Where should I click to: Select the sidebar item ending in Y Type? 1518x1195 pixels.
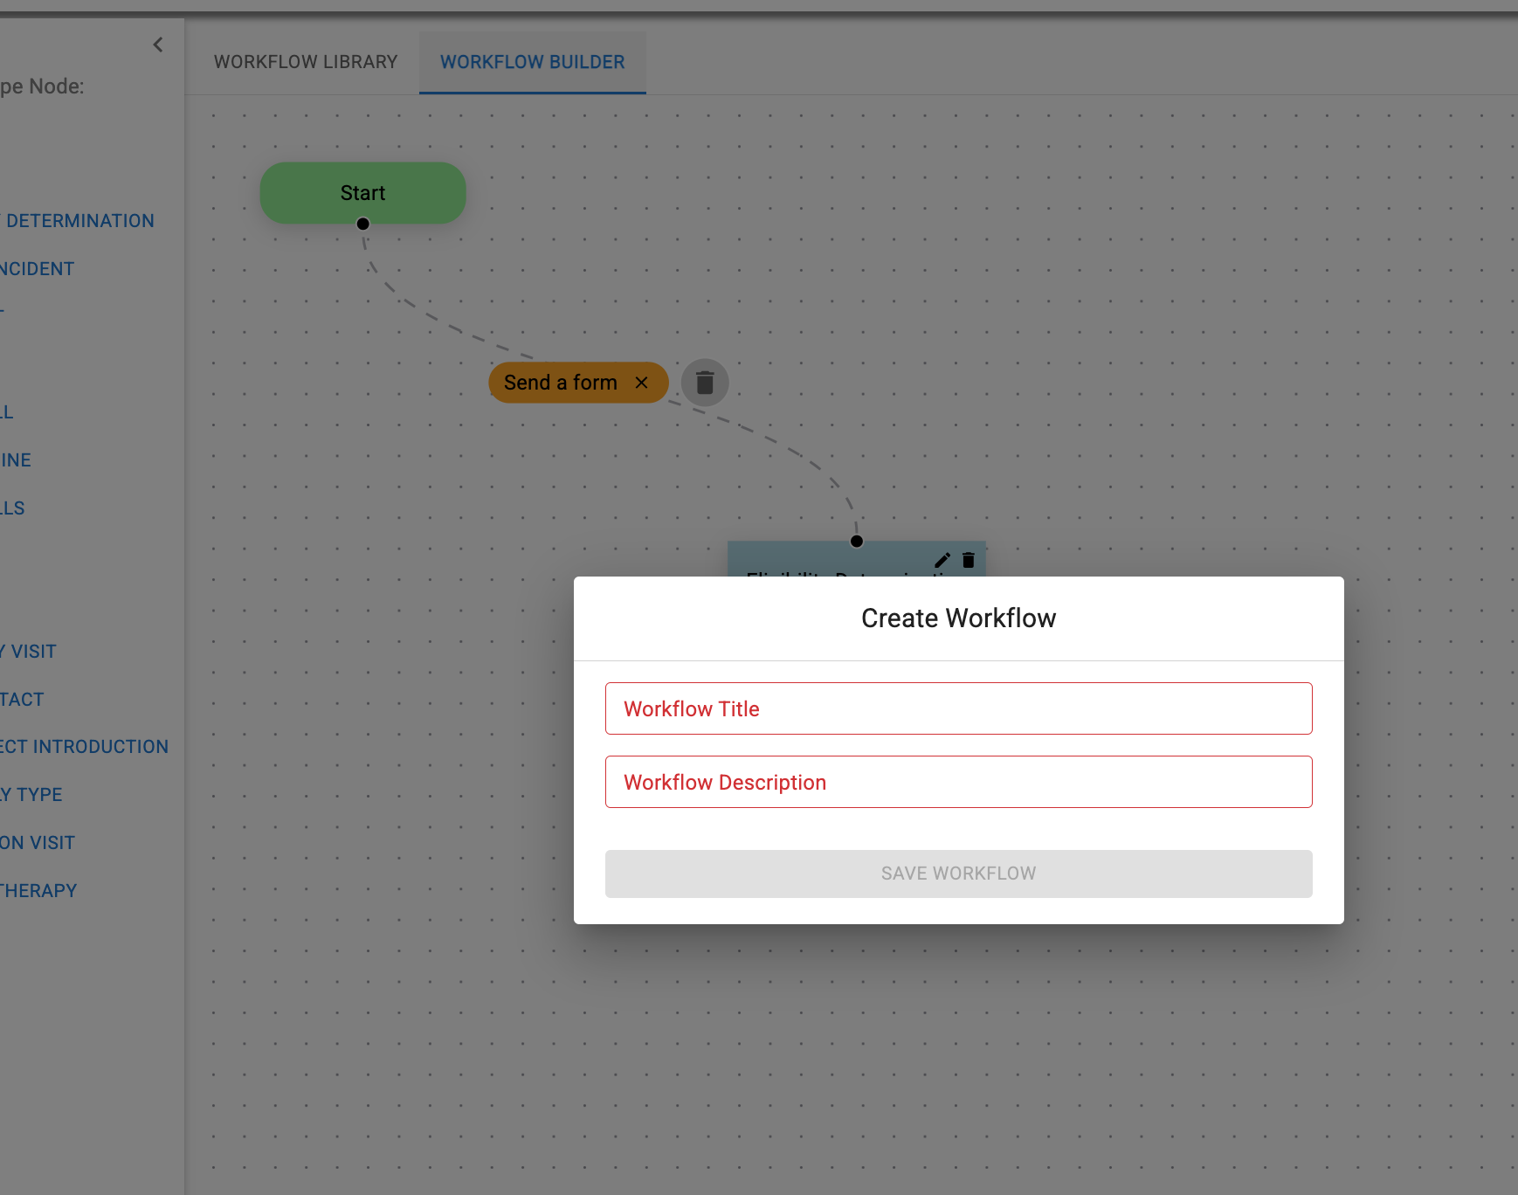(x=32, y=795)
